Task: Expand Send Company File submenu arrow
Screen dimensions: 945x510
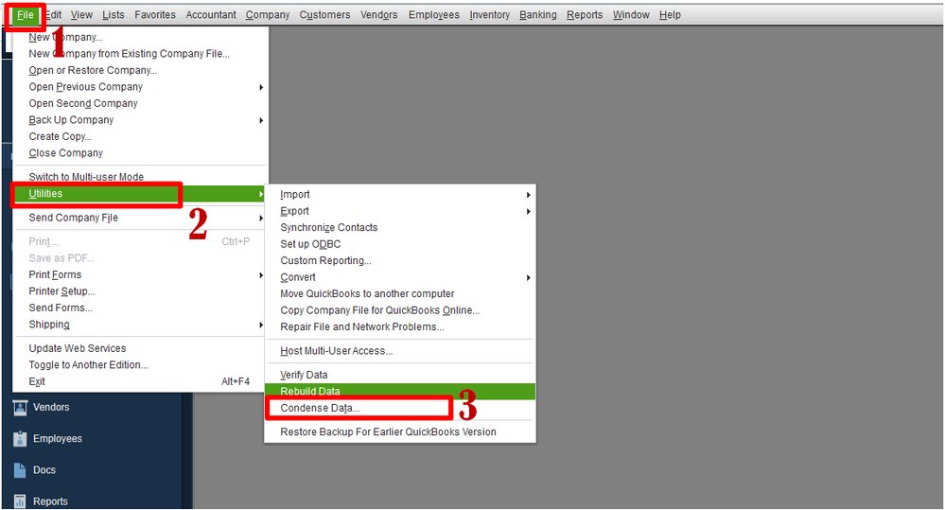Action: coord(261,219)
